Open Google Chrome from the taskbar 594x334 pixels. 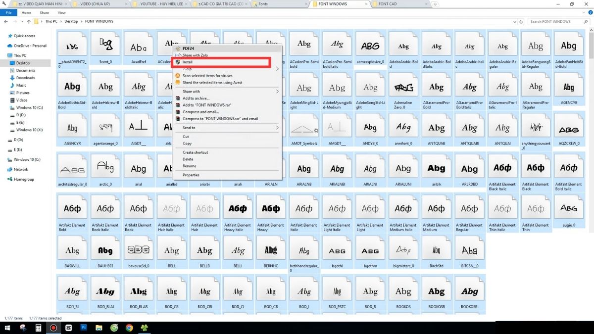point(129,328)
